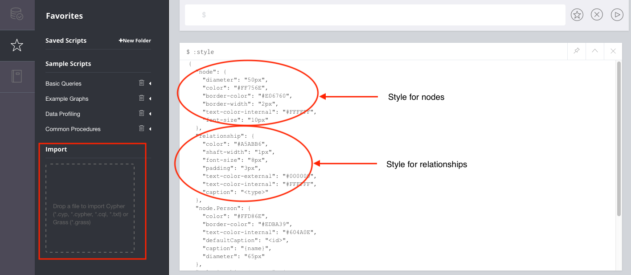The height and width of the screenshot is (275, 631).
Task: Click the "text-color-internal": "#604A0E" line
Action: tap(259, 232)
